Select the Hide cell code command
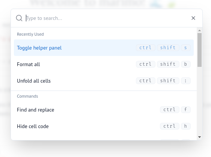 [104, 126]
